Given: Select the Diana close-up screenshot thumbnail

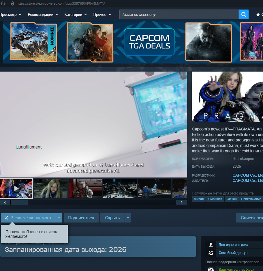Looking at the screenshot, I should 50,188.
